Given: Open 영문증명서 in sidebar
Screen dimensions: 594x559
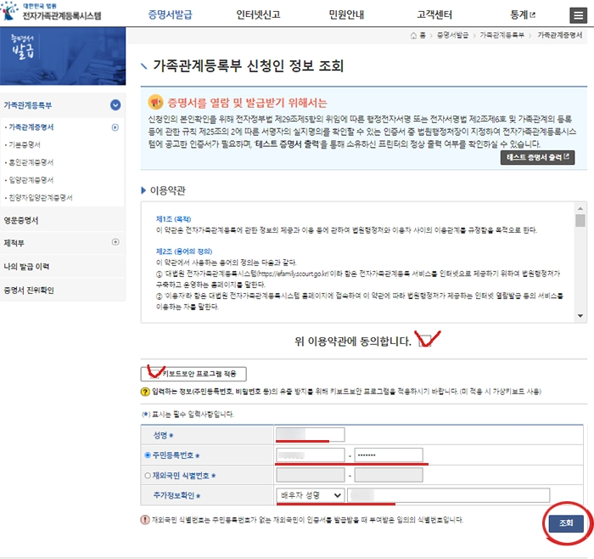Looking at the screenshot, I should (21, 220).
